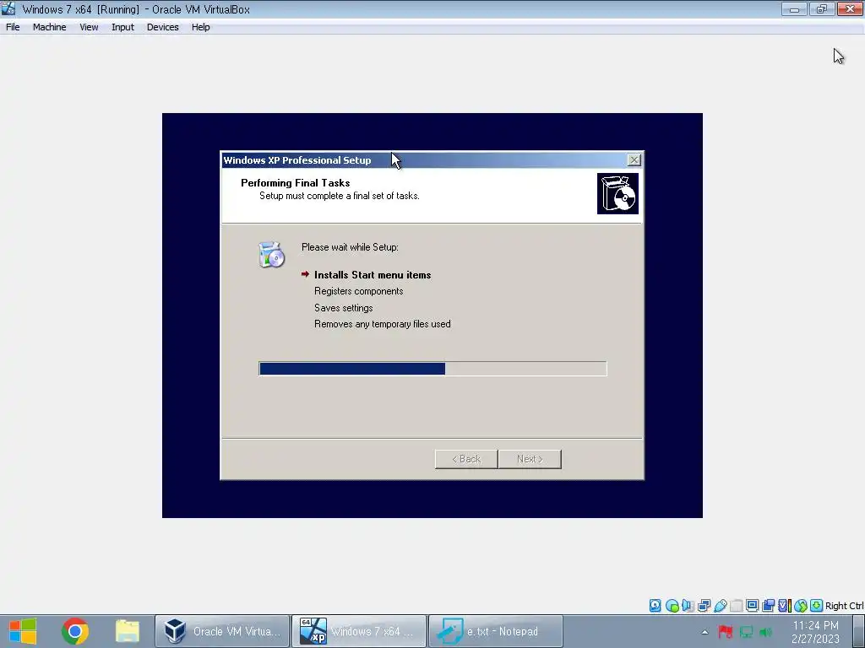Switch to e.txt Notepad taskbar button

click(x=496, y=631)
